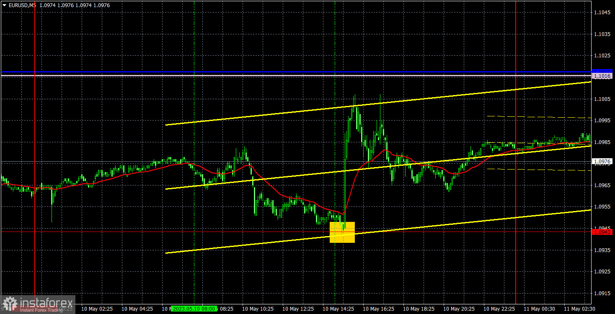This screenshot has height=314, width=615.
Task: Click the 1.0915 price scale value
Action: (x=602, y=293)
